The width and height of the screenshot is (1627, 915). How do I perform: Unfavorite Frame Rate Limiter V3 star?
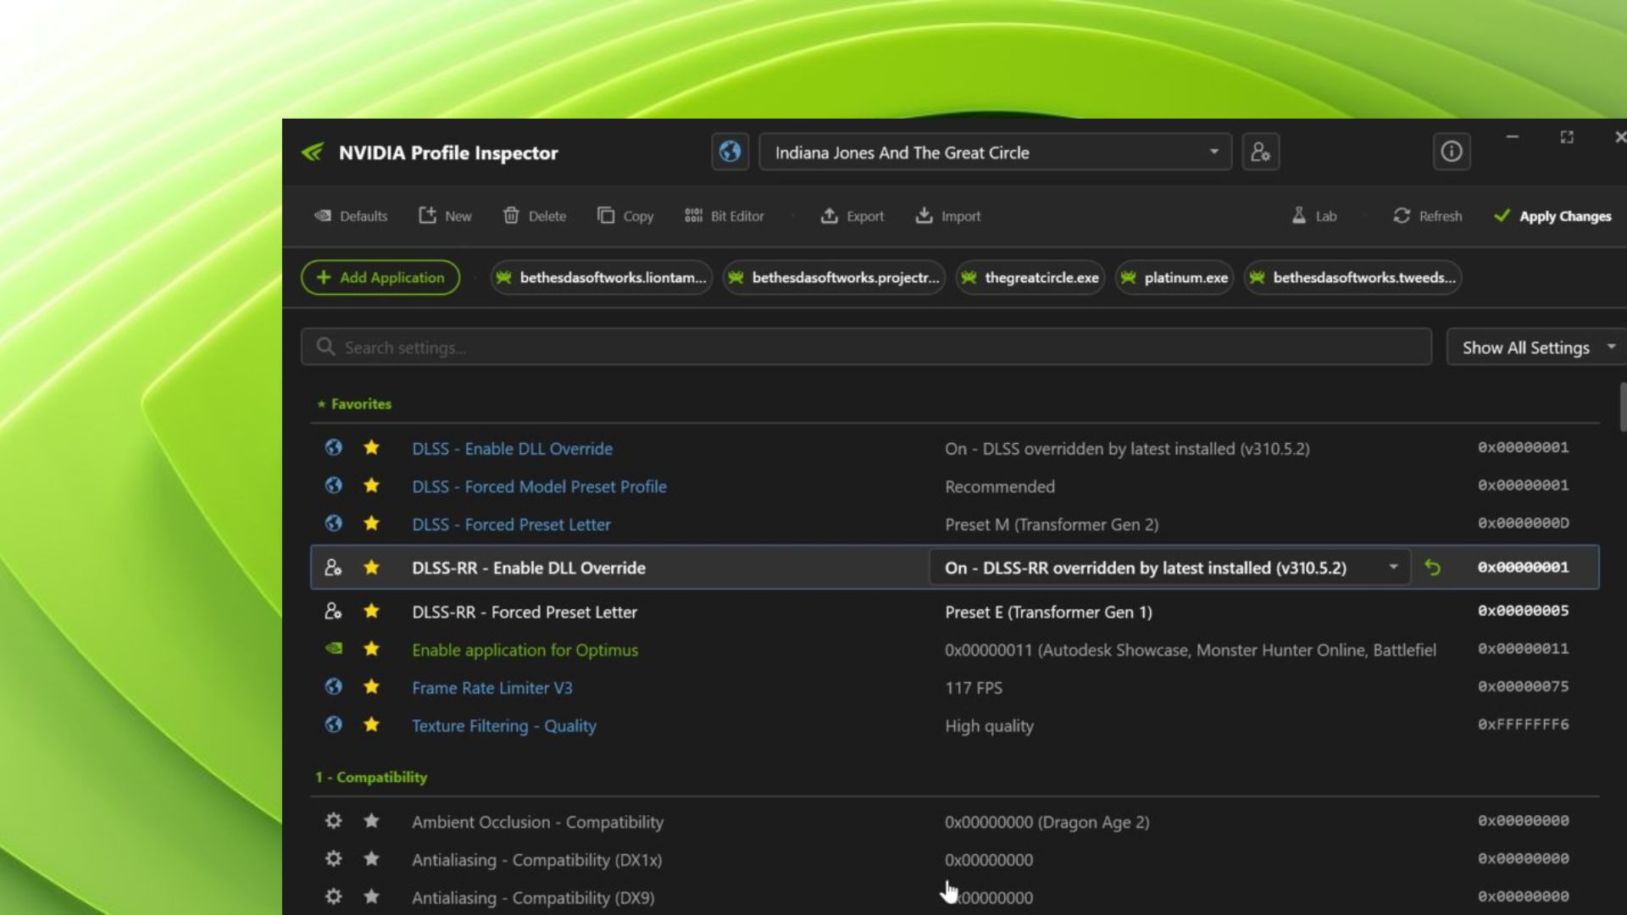point(371,687)
